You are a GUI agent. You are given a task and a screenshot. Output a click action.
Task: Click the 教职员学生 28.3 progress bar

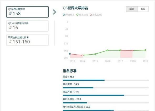[x=106, y=103]
